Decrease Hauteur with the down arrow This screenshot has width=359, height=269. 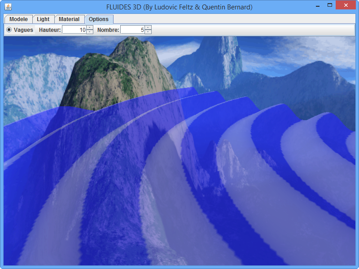(x=90, y=32)
